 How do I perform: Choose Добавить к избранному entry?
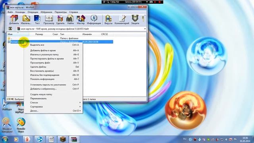54,89
